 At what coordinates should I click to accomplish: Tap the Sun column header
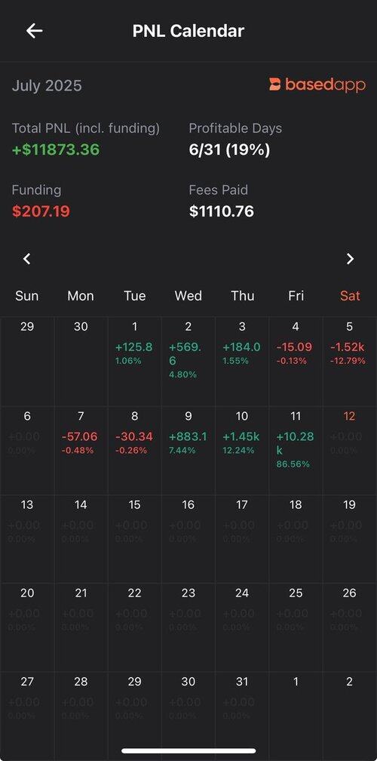pos(26,296)
